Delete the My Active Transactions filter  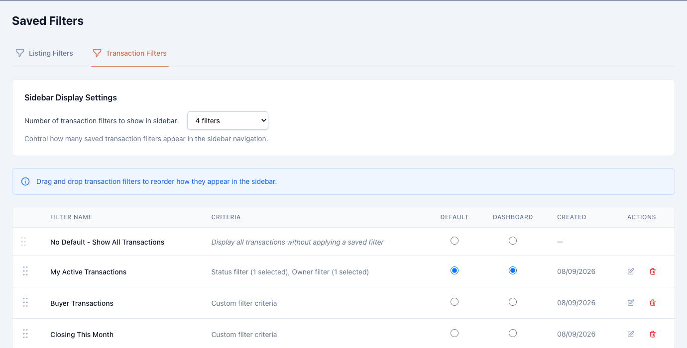653,271
